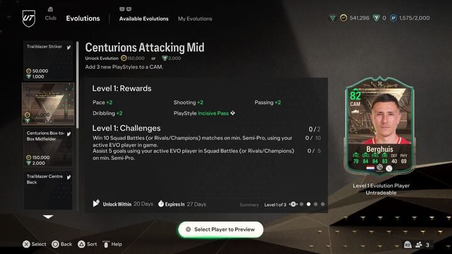Click the Trailblazer Striker evolution arrow icon
This screenshot has width=452, height=254.
69,47
